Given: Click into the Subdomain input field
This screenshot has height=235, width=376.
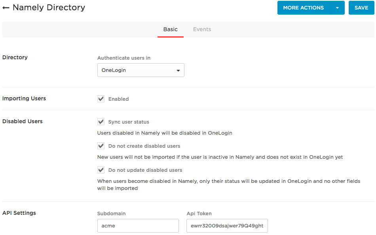Looking at the screenshot, I should (x=138, y=226).
